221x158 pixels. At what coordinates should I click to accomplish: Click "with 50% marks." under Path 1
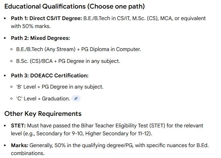31,26
